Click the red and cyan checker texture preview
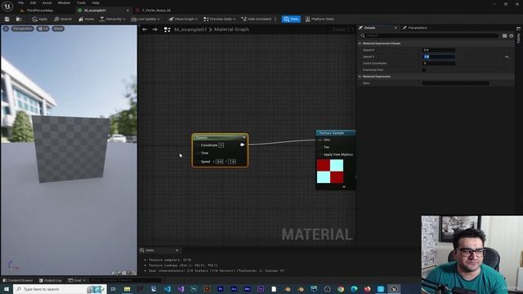 coord(330,171)
